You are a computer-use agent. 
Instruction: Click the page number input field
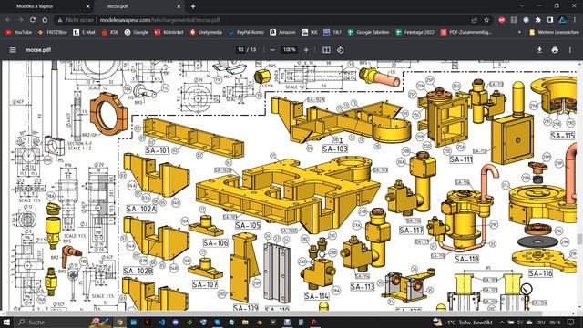tap(240, 49)
